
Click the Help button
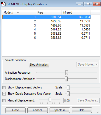[82, 110]
